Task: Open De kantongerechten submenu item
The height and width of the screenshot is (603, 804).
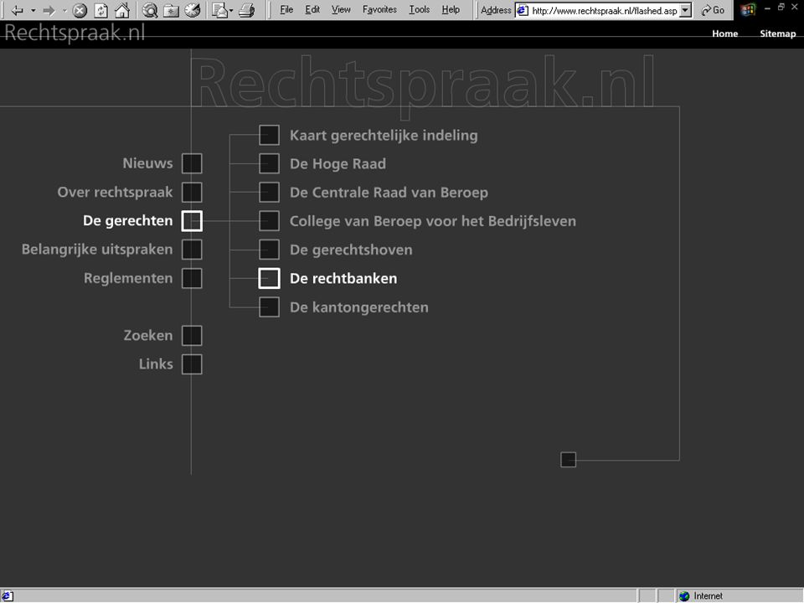Action: coord(359,307)
